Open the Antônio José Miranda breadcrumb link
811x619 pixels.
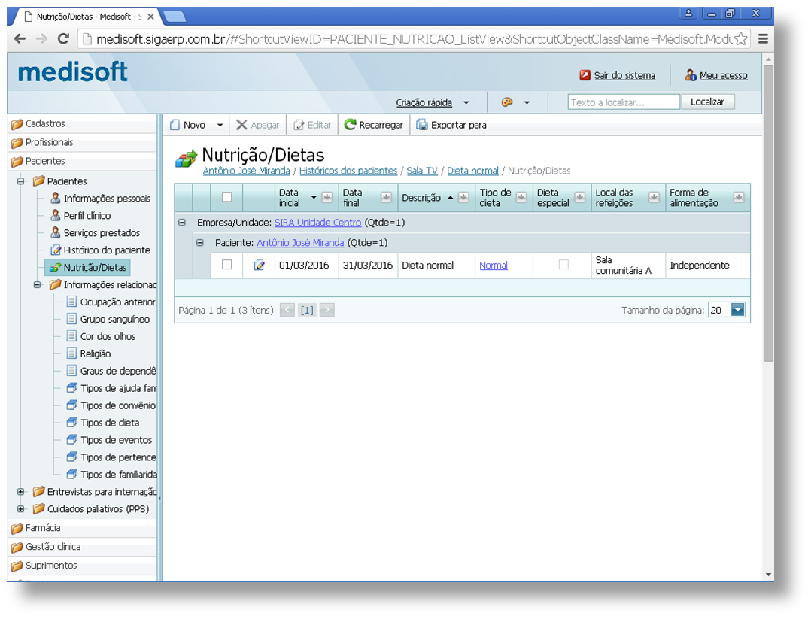pyautogui.click(x=246, y=171)
